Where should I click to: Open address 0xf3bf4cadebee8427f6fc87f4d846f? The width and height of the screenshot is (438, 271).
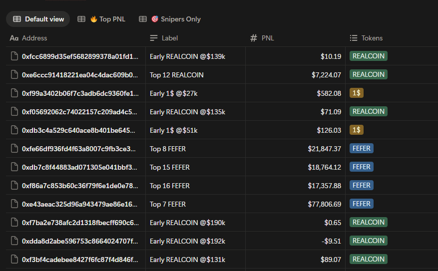tap(80, 260)
